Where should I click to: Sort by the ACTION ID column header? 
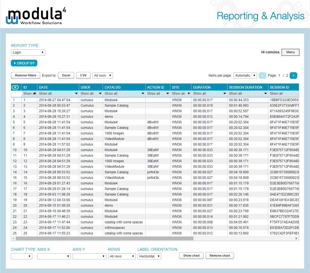point(158,87)
